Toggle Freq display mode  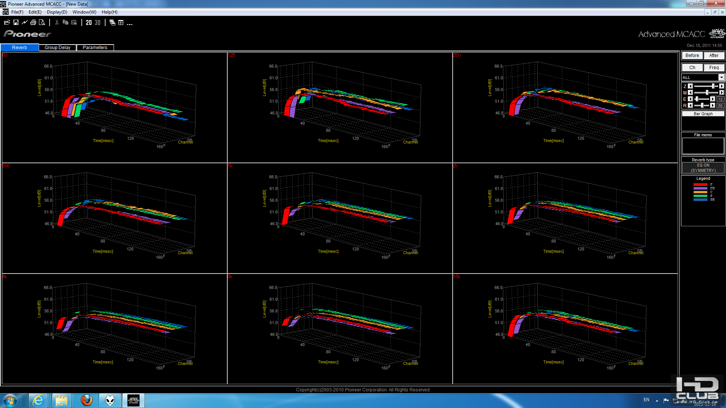point(714,68)
